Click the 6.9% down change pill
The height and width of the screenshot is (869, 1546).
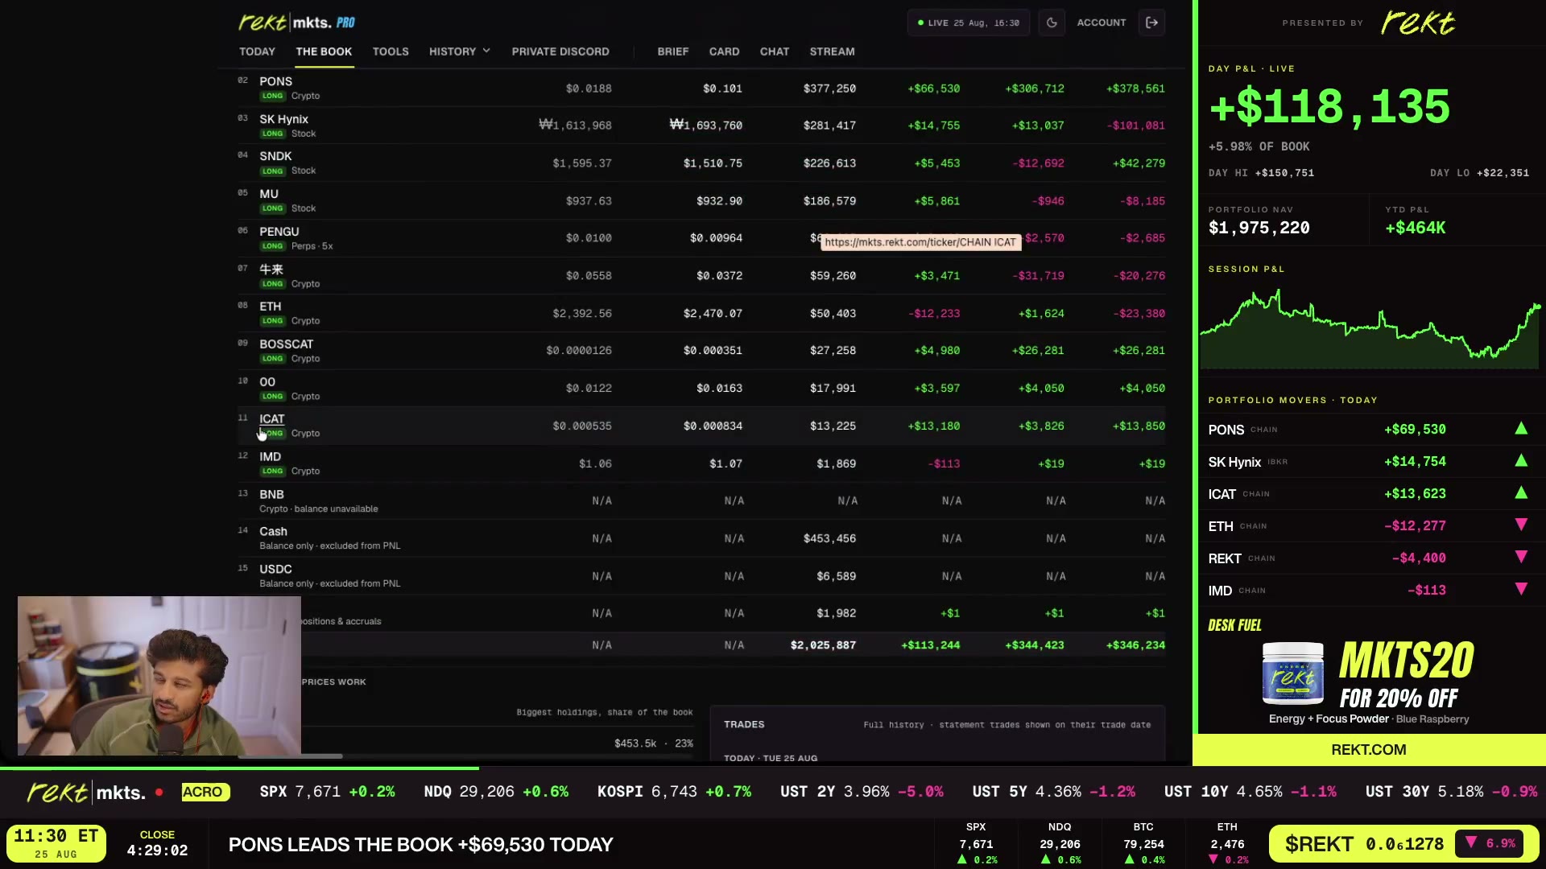point(1490,843)
